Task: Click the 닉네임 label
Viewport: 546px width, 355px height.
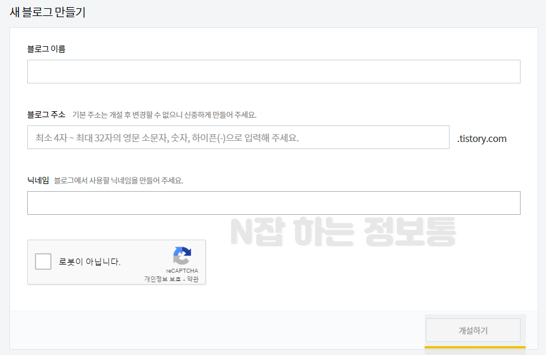Action: coord(38,180)
